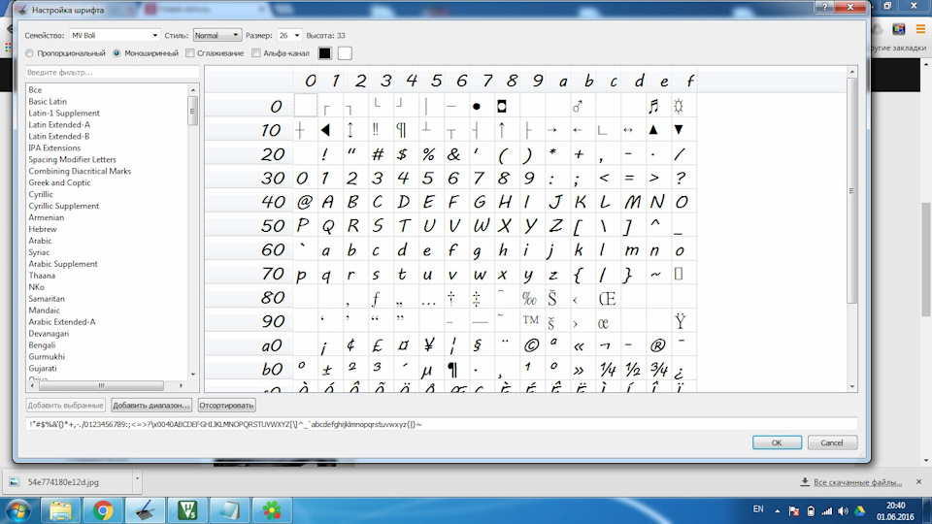Select the left-pointing black triangle glyph
The width and height of the screenshot is (932, 524).
coord(325,130)
